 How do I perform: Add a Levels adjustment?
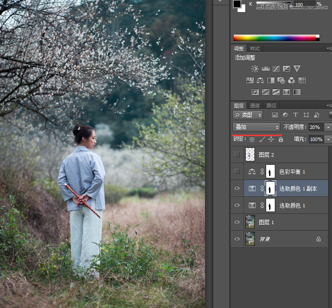pos(266,68)
